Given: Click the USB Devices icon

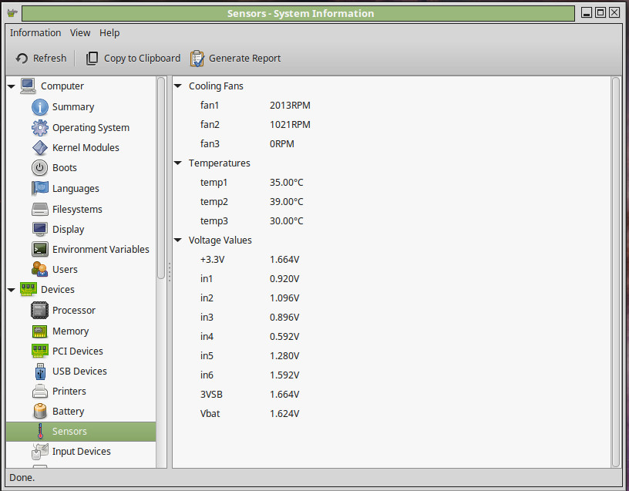Looking at the screenshot, I should click(40, 372).
